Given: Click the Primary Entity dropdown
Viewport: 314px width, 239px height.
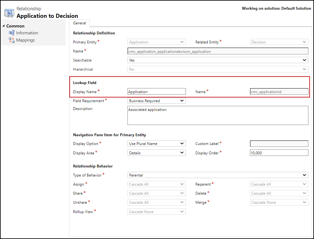Looking at the screenshot, I should pyautogui.click(x=157, y=42).
